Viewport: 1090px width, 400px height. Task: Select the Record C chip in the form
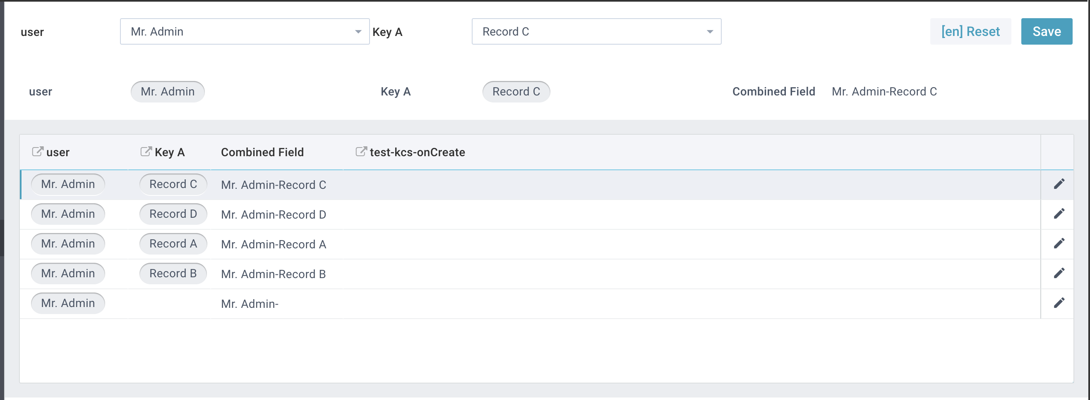click(516, 91)
